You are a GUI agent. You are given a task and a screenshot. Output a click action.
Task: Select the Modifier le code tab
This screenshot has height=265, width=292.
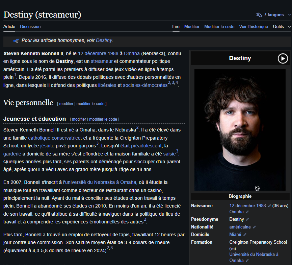(219, 27)
